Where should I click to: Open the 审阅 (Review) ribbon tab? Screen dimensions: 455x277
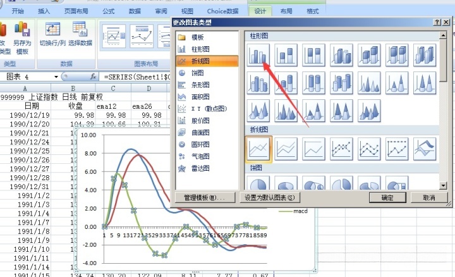tap(161, 11)
